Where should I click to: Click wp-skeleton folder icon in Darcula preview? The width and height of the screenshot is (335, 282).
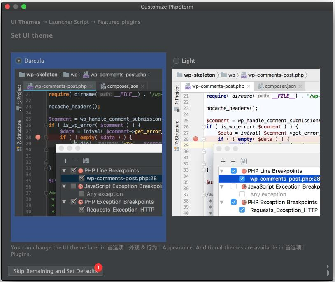point(22,75)
